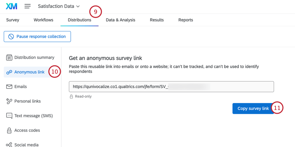Image resolution: width=295 pixels, height=147 pixels.
Task: Click the Emails envelope icon
Action: 9,86
